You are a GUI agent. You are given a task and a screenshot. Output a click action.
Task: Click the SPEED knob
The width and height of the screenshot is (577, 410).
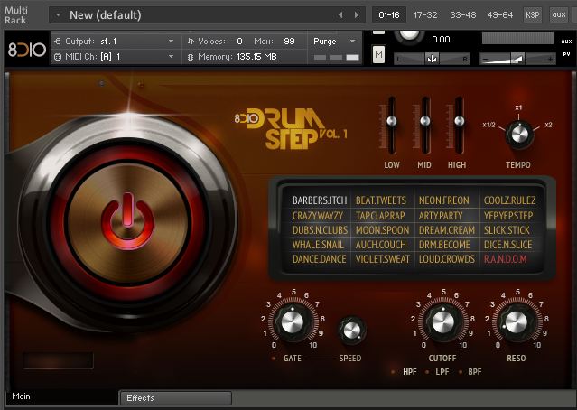[352, 331]
